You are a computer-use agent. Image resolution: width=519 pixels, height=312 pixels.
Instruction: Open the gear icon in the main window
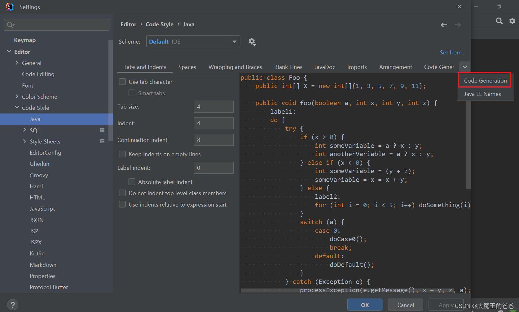point(512,21)
